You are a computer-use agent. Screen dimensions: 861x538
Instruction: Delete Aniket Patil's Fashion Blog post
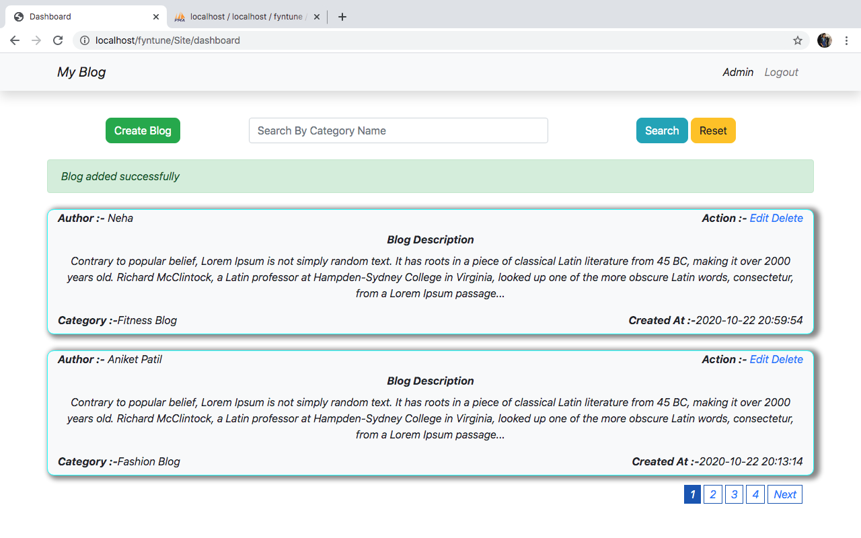(x=787, y=359)
